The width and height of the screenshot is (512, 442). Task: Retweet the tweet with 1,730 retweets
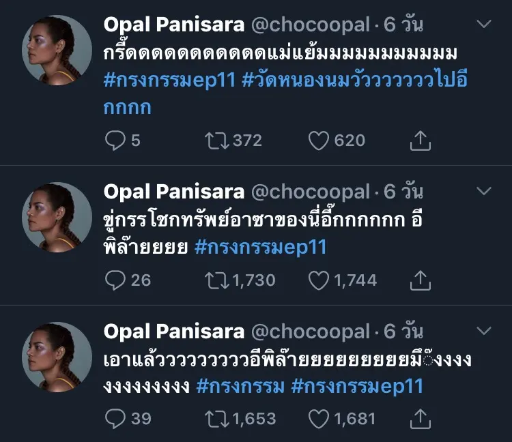(x=216, y=280)
